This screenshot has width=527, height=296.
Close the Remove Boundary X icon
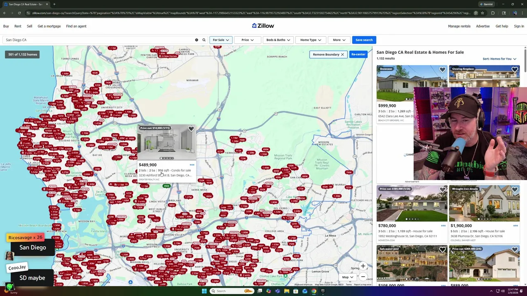coord(342,54)
